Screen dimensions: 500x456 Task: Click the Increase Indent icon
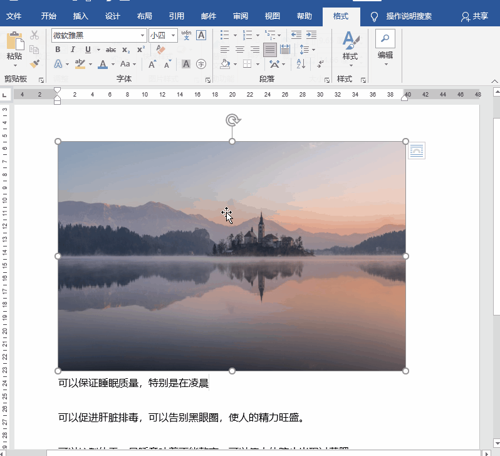coord(311,34)
